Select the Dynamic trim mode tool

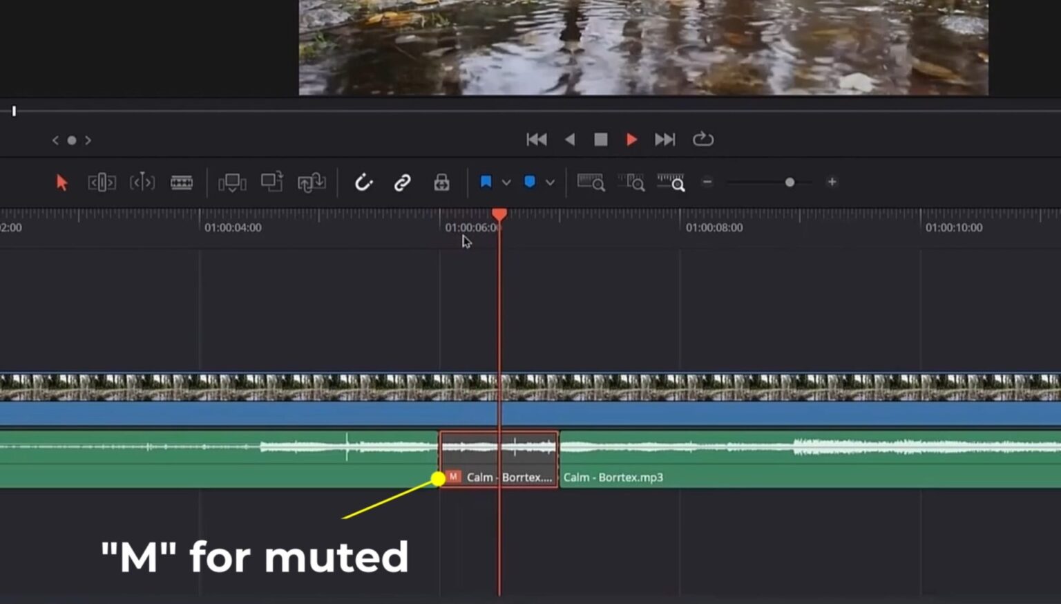point(142,182)
